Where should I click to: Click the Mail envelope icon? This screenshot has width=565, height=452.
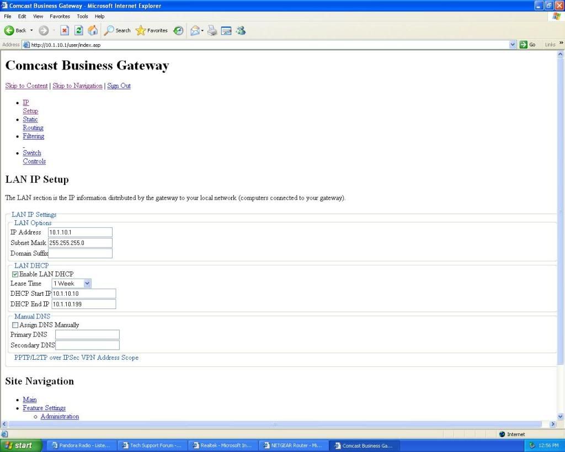(x=195, y=30)
